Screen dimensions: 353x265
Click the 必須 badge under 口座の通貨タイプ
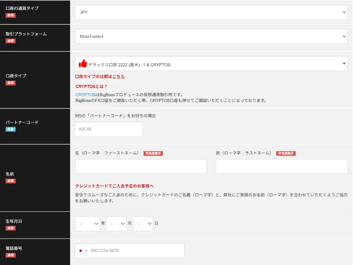click(x=11, y=15)
